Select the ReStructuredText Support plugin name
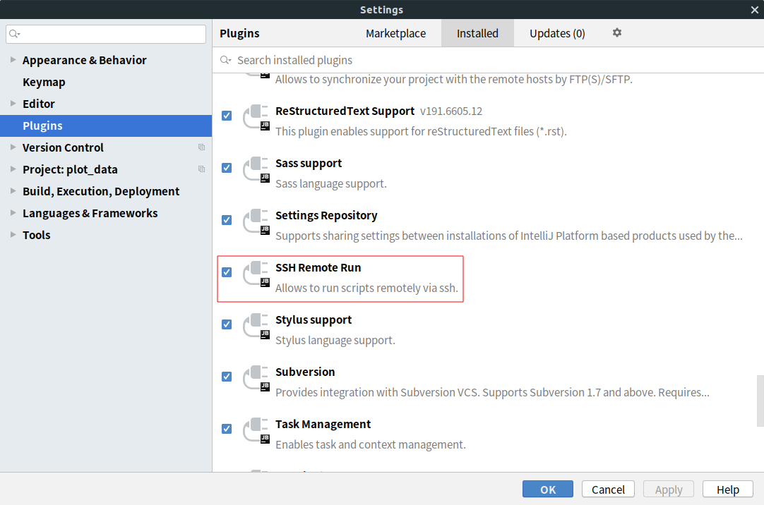The height and width of the screenshot is (505, 764). 345,111
